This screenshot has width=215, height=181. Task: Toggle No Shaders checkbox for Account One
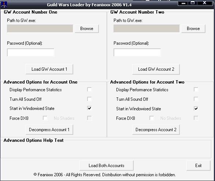(89, 118)
